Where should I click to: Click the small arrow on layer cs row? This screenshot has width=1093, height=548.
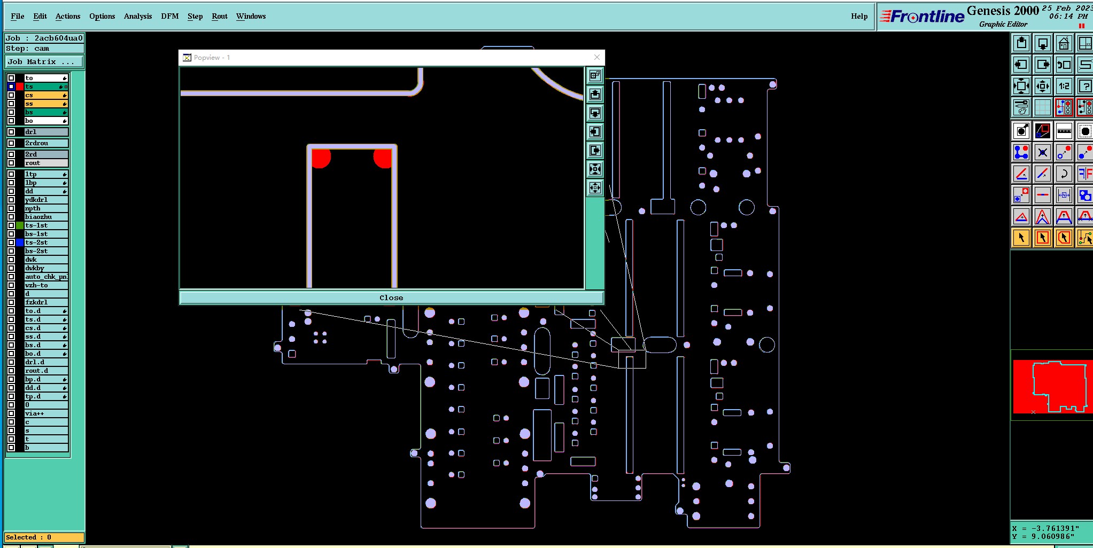tap(65, 96)
